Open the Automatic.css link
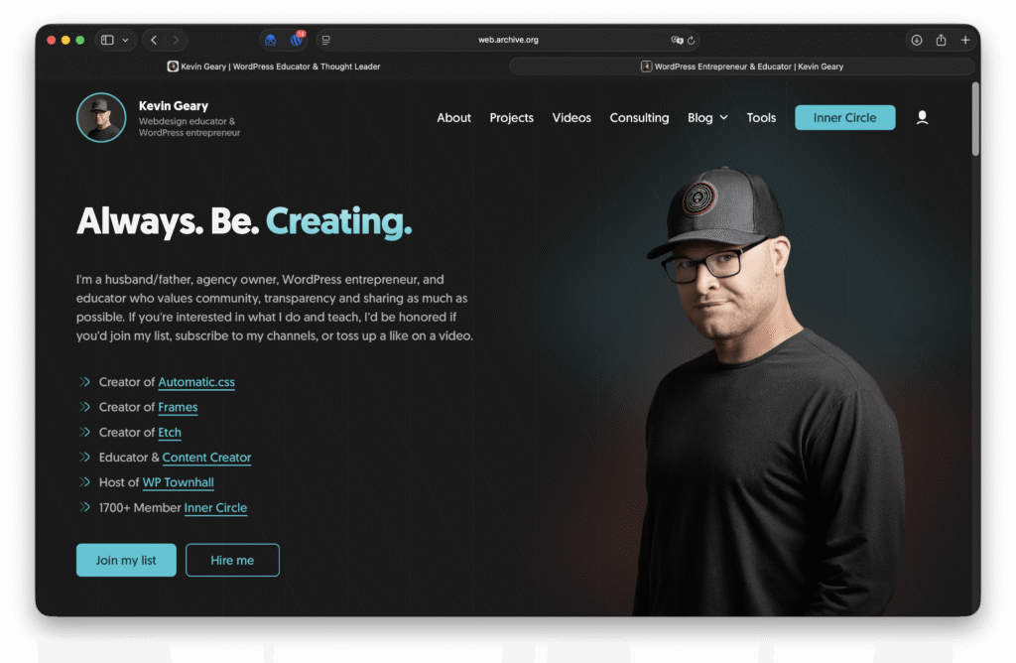Image resolution: width=1016 pixels, height=663 pixels. tap(196, 382)
